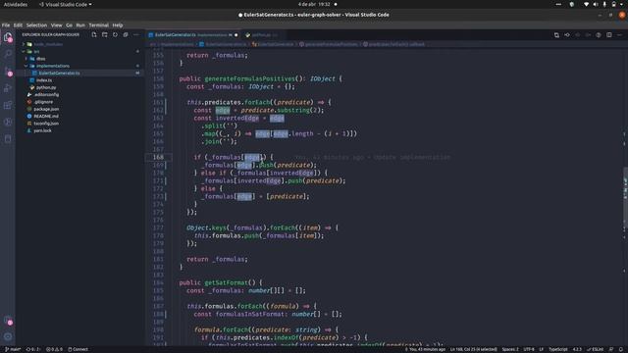Open Atividades overview
Image resolution: width=628 pixels, height=353 pixels.
16,4
